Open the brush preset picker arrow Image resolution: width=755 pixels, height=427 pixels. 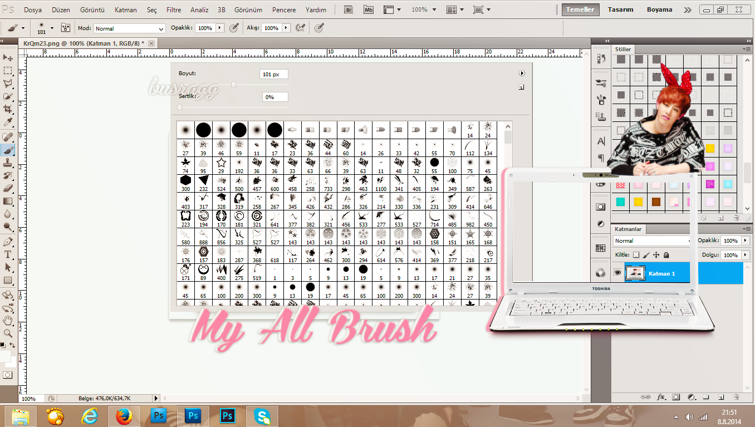coord(52,27)
